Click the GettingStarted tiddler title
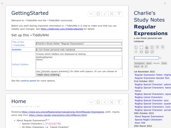 point(30,13)
